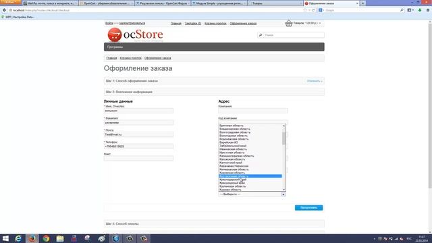The height and width of the screenshot is (243, 432).
Task: Click into the Компания input field
Action: pos(253,111)
